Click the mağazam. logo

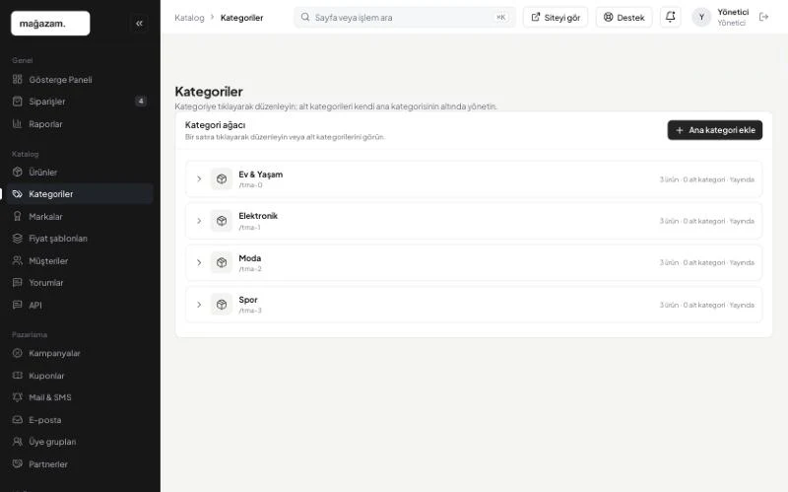click(50, 23)
